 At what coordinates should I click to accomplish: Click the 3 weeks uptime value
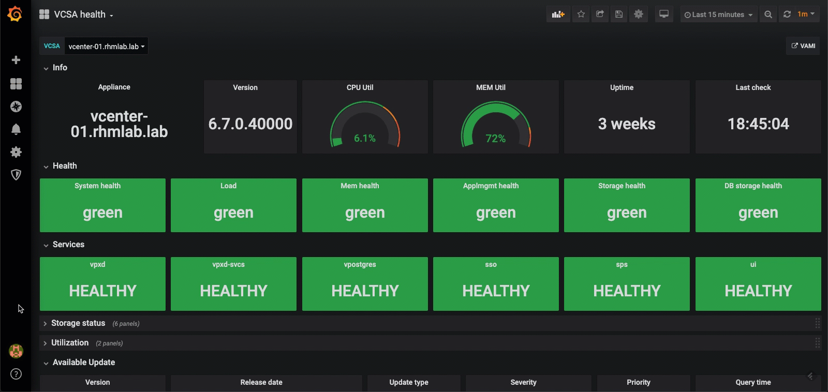[x=627, y=124]
